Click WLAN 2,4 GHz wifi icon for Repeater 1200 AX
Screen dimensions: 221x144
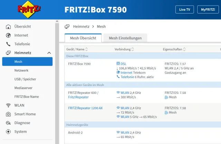[x=118, y=108]
